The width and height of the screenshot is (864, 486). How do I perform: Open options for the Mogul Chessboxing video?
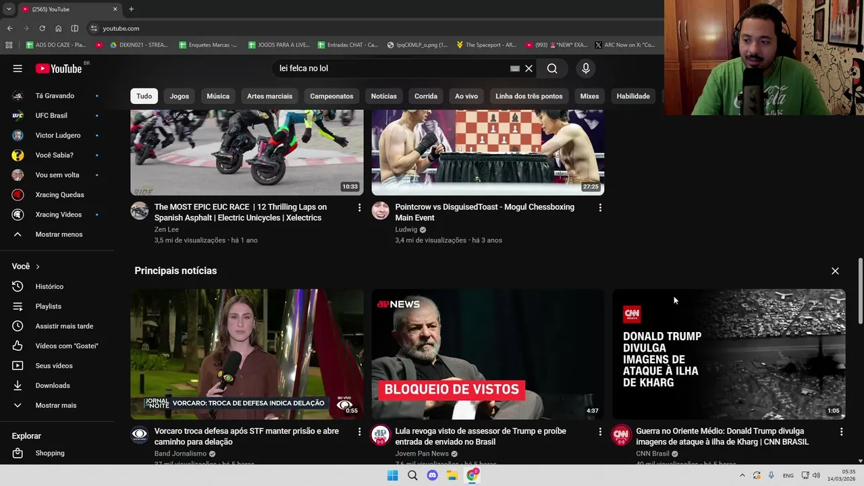coord(600,208)
